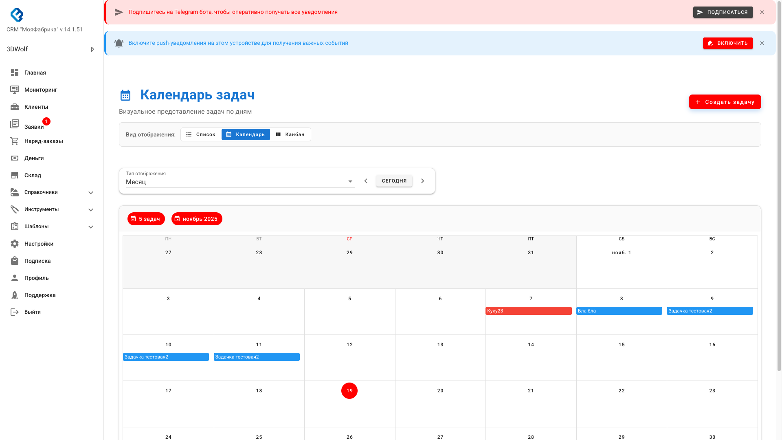Open Настройки in sidebar menu
This screenshot has height=440, width=782.
39,244
